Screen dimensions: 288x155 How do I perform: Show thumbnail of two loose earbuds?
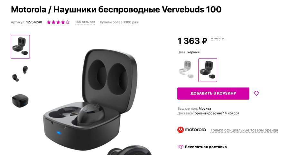pyautogui.click(x=20, y=74)
